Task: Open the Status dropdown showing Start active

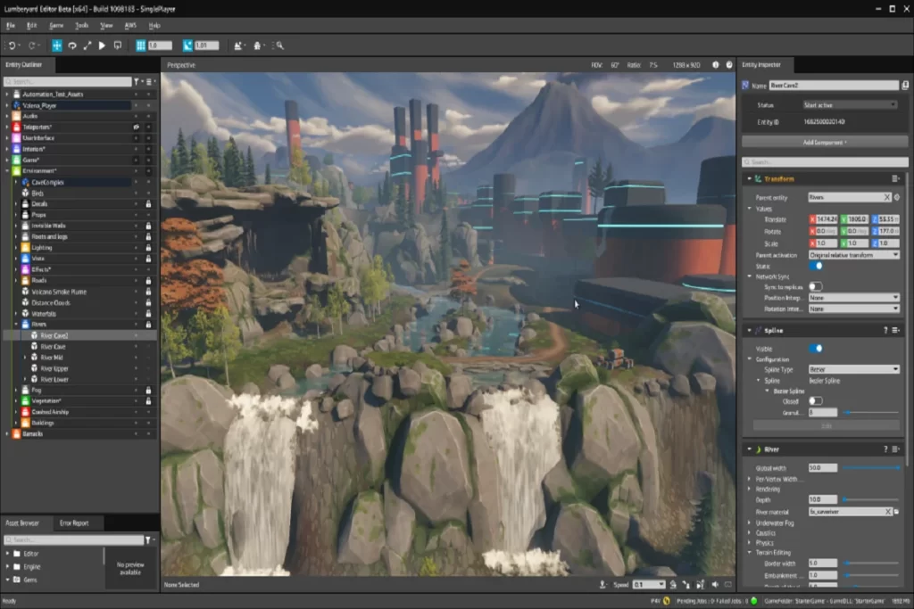Action: [x=849, y=105]
